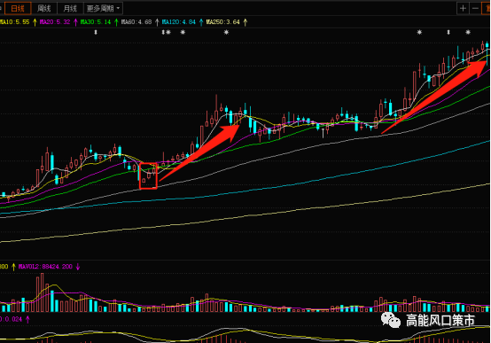Click the MA20:5.32 indicator label
This screenshot has height=343, width=491.
(x=55, y=22)
